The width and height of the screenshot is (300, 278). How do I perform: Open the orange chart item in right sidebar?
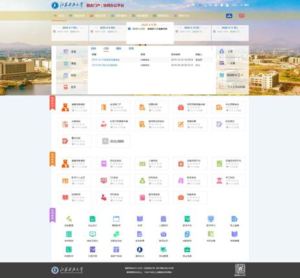click(x=232, y=87)
